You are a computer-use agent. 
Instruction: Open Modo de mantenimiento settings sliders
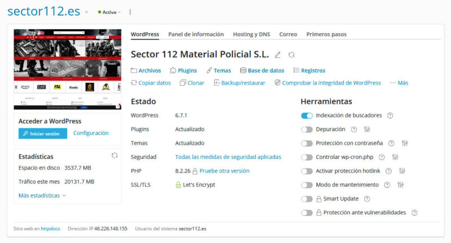(x=400, y=185)
